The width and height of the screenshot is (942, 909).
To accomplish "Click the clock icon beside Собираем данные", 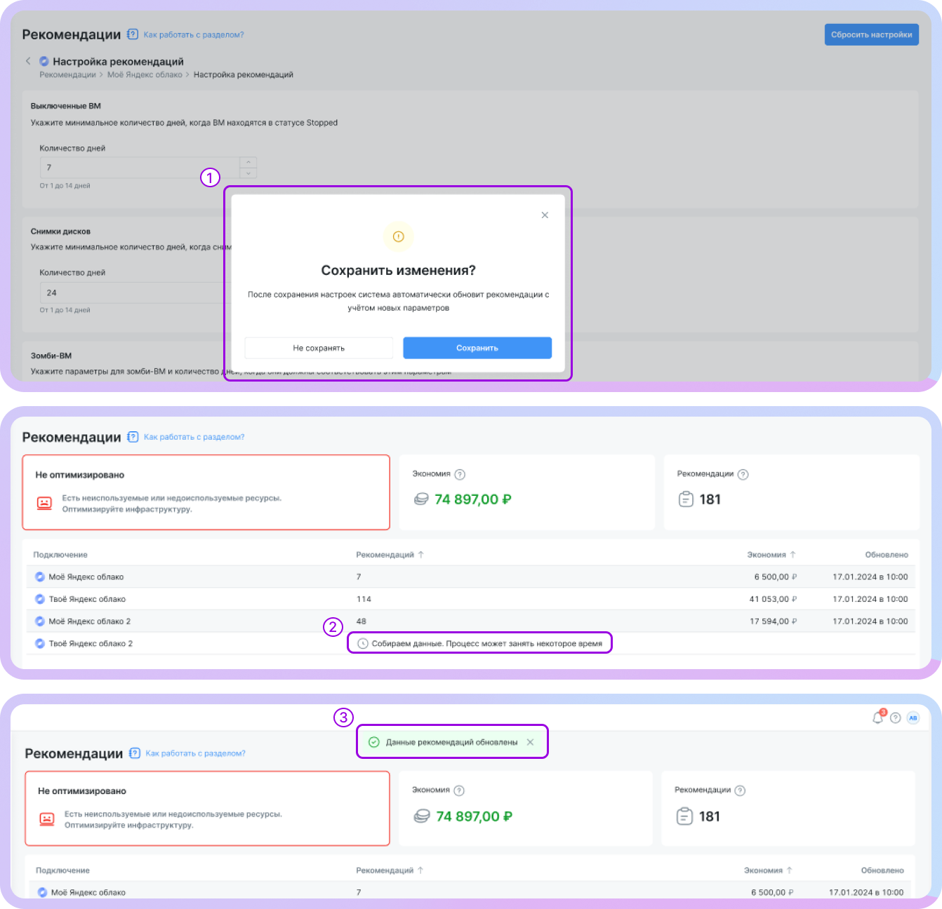I will [363, 643].
